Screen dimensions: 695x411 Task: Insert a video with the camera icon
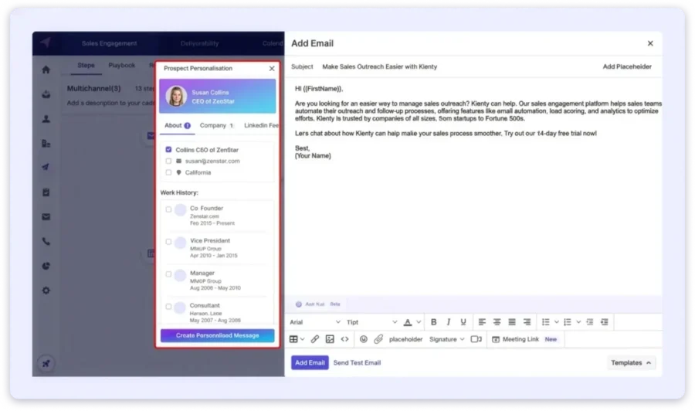[x=476, y=339]
